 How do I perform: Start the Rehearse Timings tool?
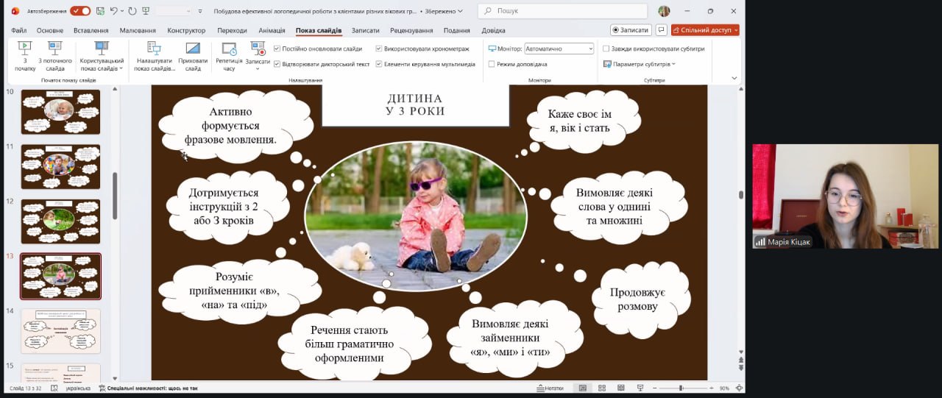(x=229, y=56)
